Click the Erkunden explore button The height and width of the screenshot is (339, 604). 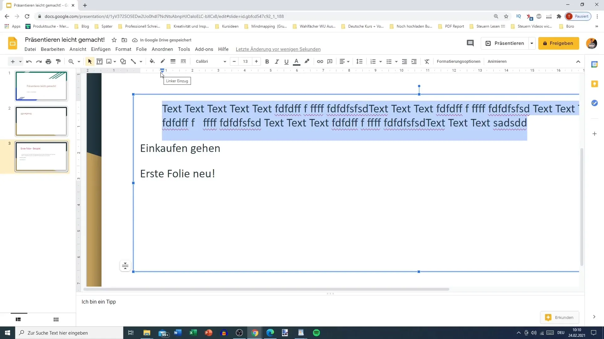pyautogui.click(x=559, y=318)
